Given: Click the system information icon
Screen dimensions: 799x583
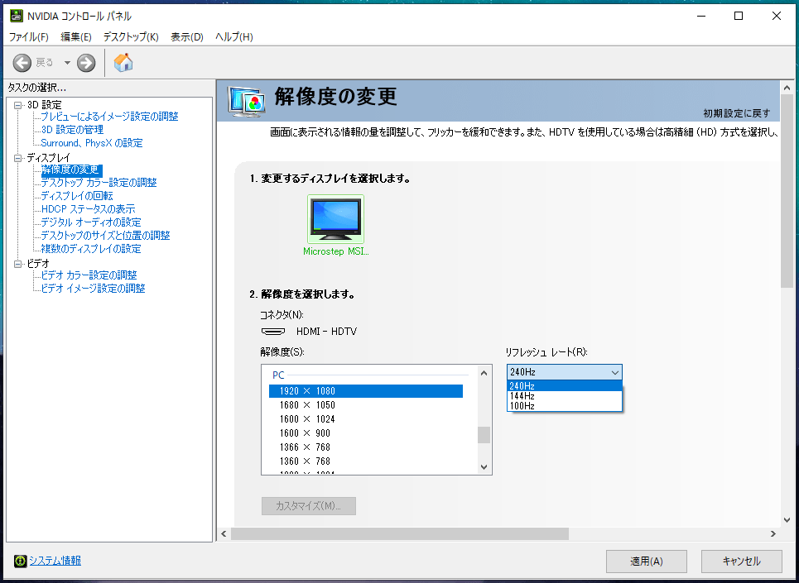Looking at the screenshot, I should click(x=20, y=561).
